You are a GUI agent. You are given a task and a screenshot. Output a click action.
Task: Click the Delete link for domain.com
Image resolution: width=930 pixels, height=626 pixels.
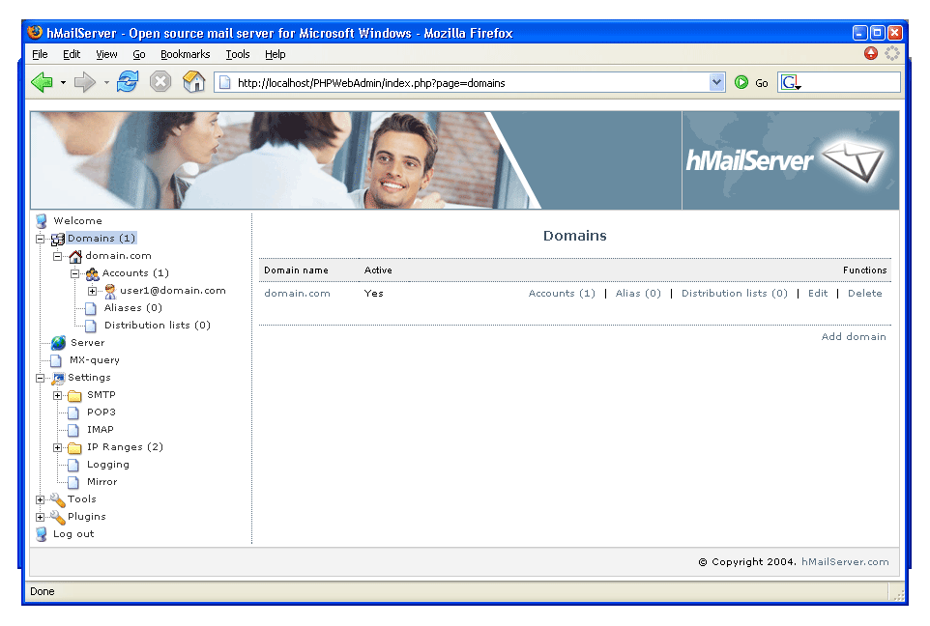pos(865,294)
